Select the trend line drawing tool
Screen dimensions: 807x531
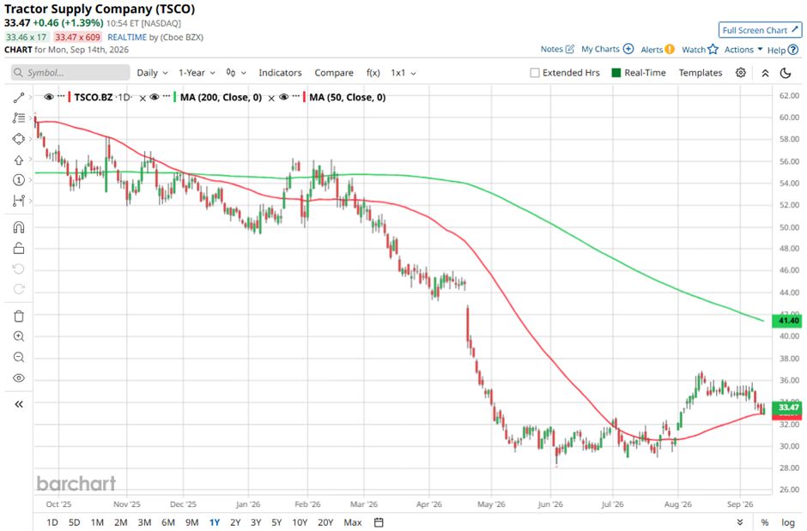coord(19,98)
